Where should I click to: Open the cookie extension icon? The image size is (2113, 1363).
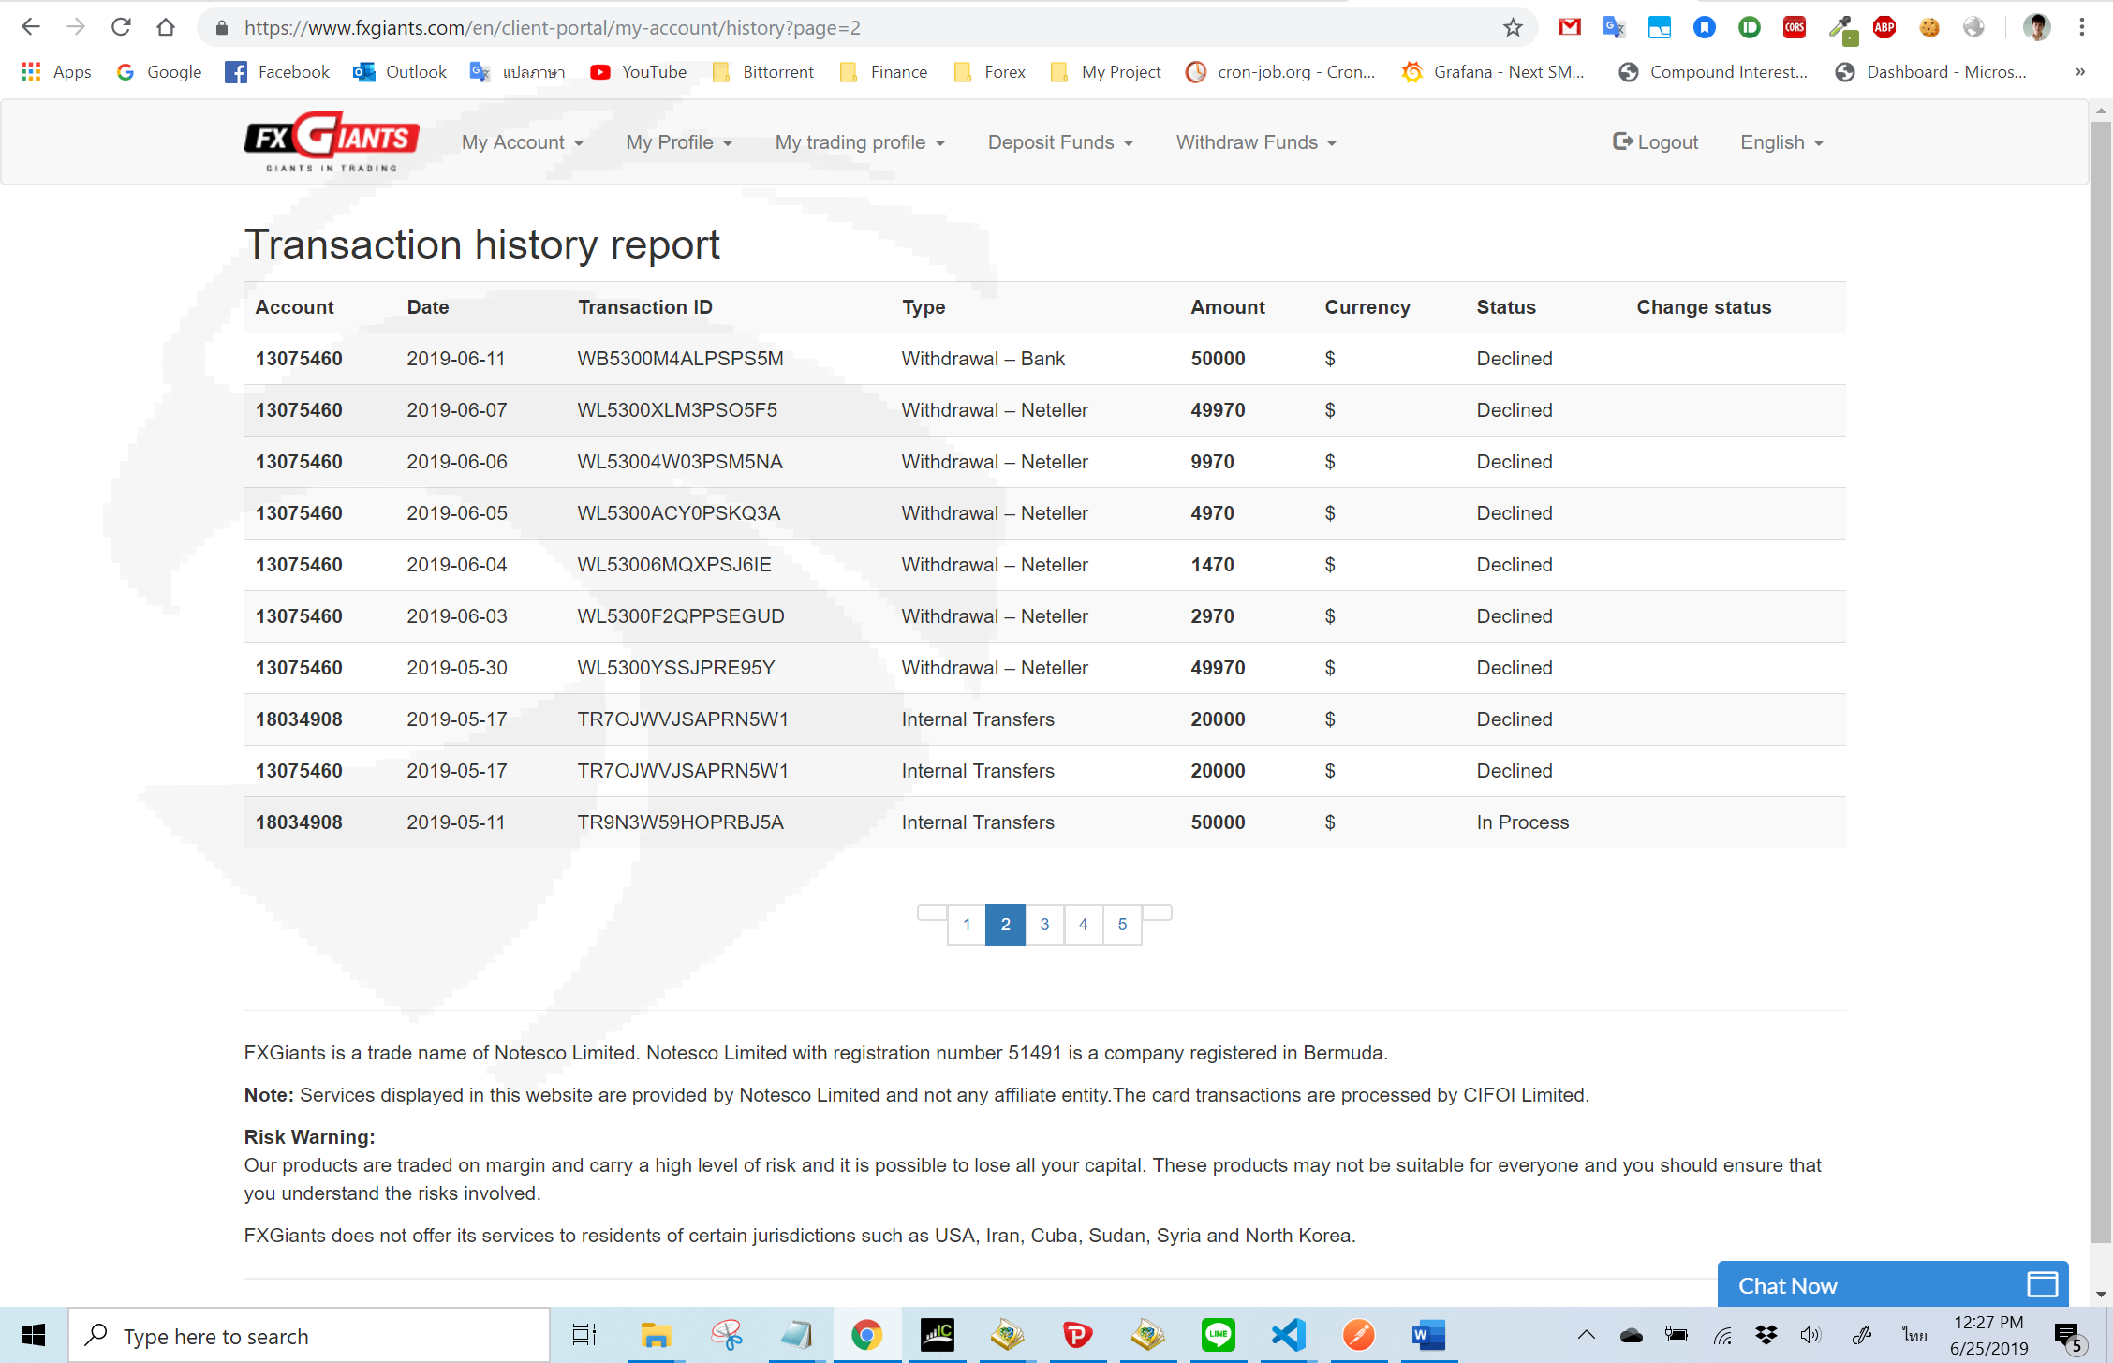click(x=1929, y=27)
